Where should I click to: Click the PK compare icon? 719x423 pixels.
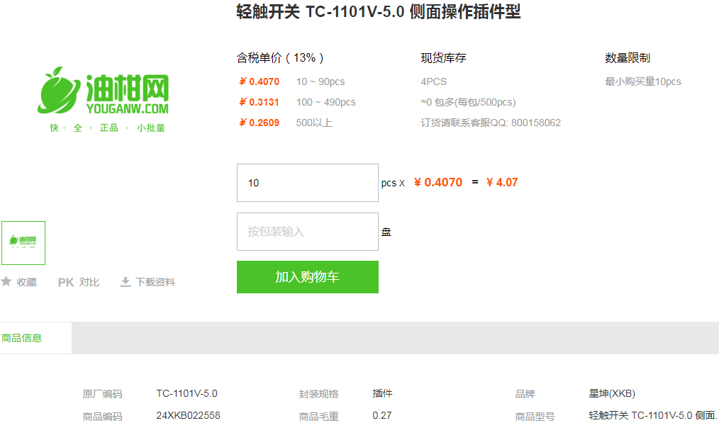[66, 282]
